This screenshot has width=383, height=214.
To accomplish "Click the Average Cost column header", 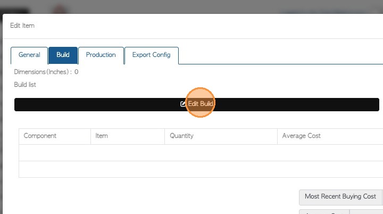I will 301,136.
